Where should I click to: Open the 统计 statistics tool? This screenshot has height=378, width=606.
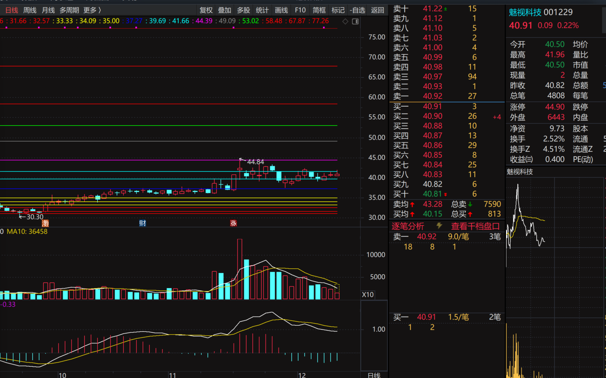pos(262,10)
